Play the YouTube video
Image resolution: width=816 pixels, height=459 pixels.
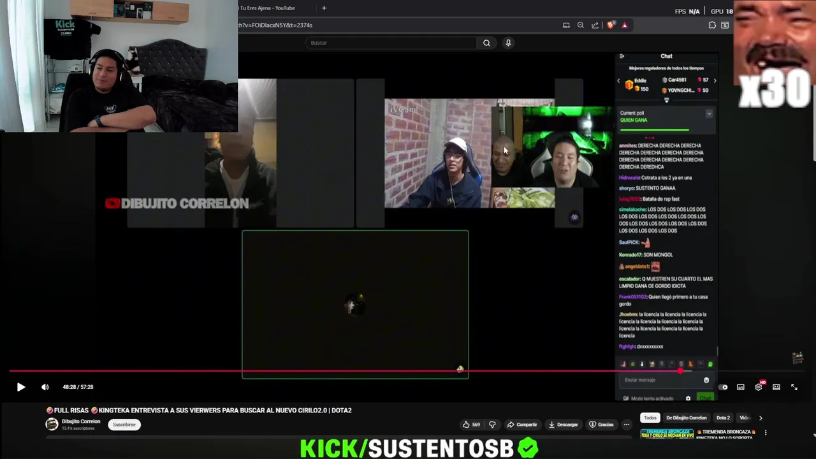click(20, 387)
